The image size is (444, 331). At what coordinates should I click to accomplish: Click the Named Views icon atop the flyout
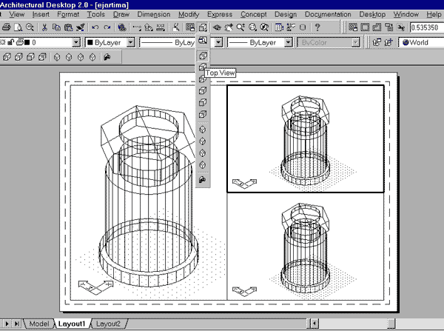click(203, 28)
